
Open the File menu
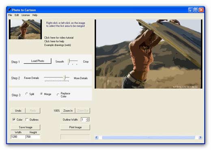click(x=10, y=15)
